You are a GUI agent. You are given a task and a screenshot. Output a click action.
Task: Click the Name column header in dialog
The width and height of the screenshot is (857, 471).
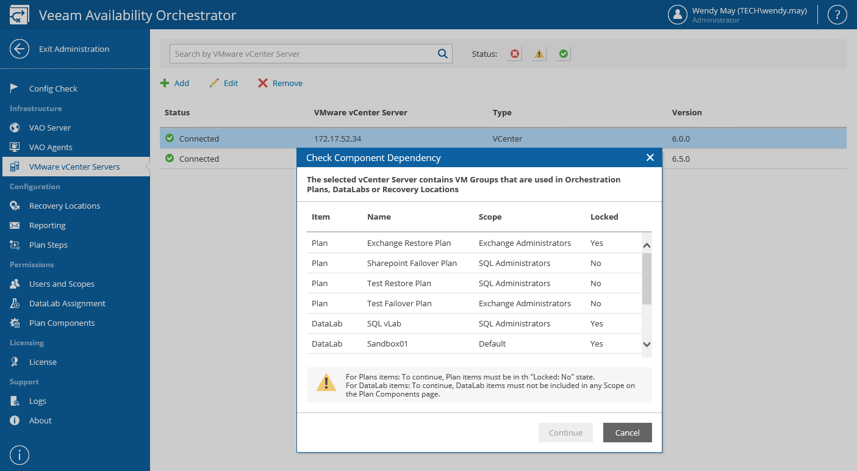coord(379,217)
